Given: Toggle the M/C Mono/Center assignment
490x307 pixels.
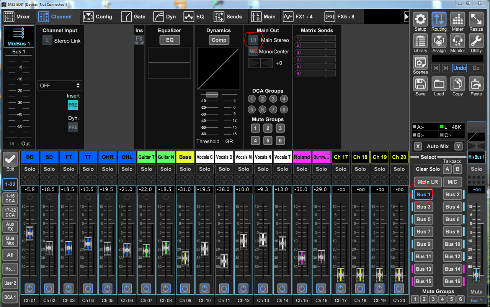Looking at the screenshot, I should click(253, 51).
